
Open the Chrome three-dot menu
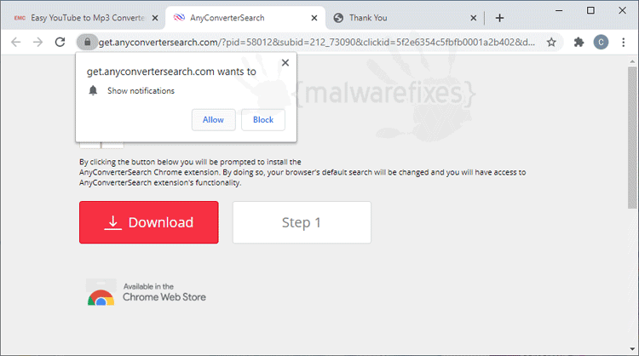tap(623, 42)
